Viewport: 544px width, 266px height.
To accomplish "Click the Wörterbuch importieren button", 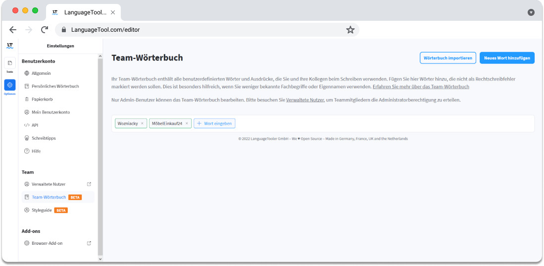I will click(448, 58).
